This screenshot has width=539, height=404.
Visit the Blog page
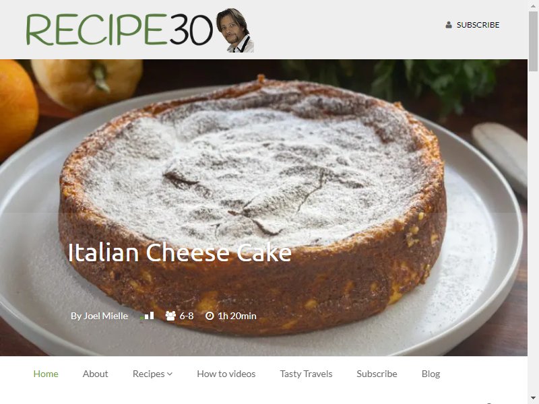point(431,374)
